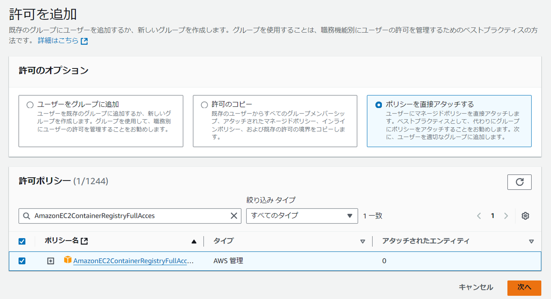The height and width of the screenshot is (299, 551).
Task: Toggle the select-all policies header checkbox
Action: [x=22, y=241]
